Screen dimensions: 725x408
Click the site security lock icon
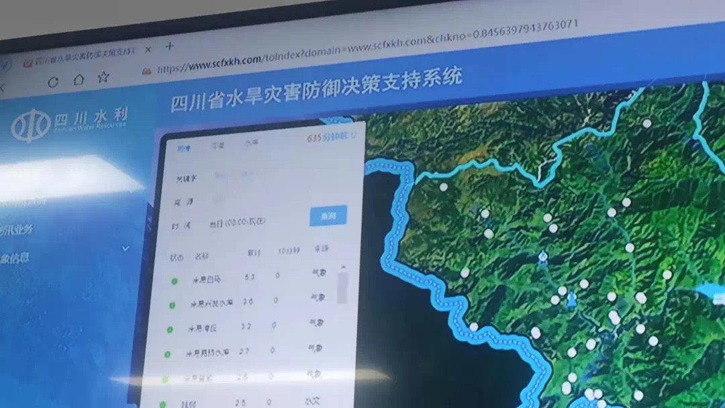click(146, 70)
